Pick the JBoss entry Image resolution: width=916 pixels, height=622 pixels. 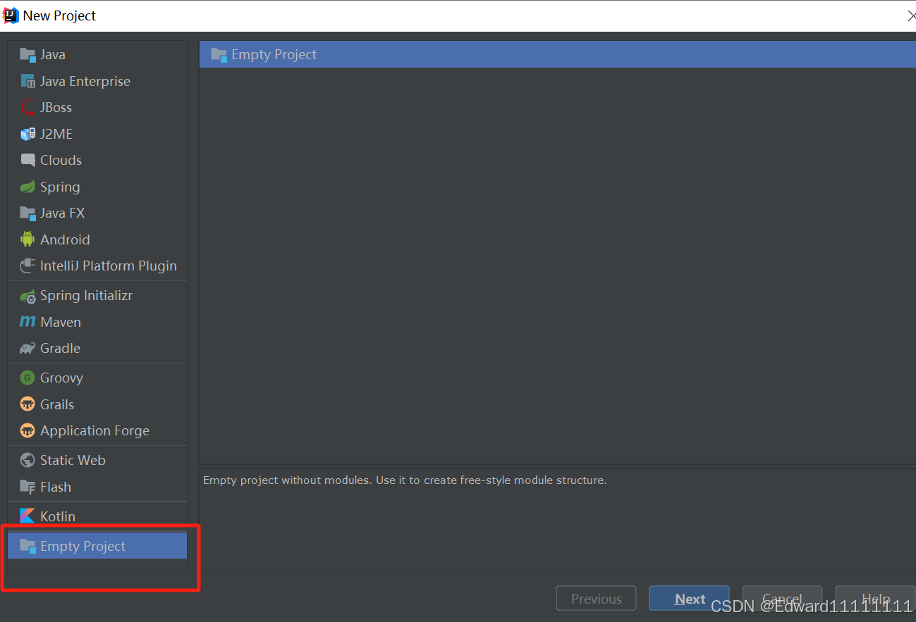coord(97,107)
